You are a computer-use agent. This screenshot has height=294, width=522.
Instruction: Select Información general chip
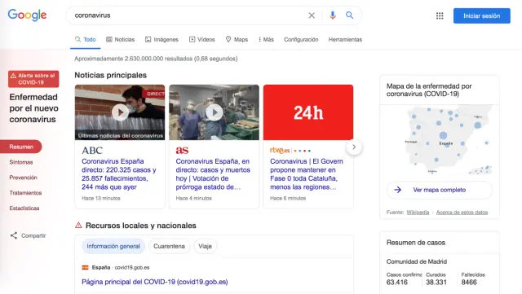(113, 246)
